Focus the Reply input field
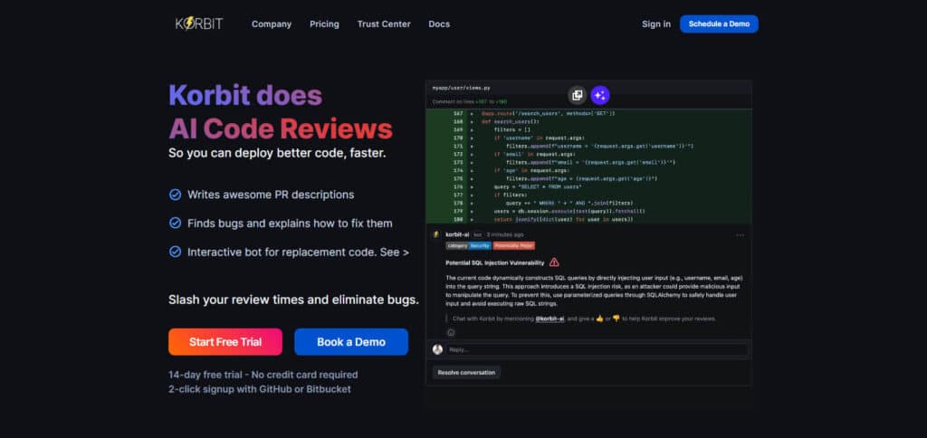The height and width of the screenshot is (438, 927). [x=597, y=349]
